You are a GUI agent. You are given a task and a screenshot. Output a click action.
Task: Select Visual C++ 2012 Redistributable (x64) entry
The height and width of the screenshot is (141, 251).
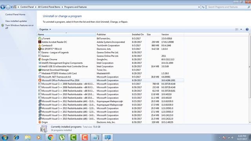coord(111,101)
